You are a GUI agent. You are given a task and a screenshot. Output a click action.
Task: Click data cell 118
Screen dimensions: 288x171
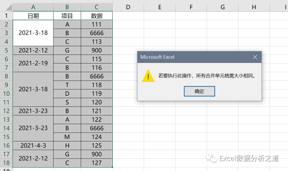[97, 85]
